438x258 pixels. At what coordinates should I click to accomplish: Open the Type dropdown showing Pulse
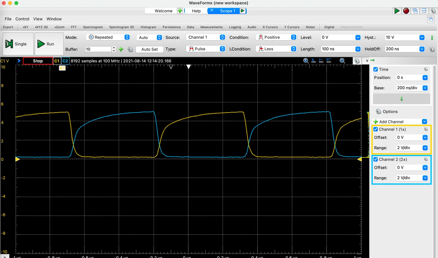point(205,49)
